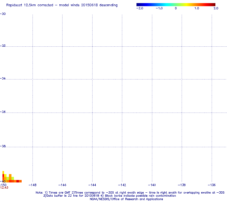Click the 12:43 swath time stamp
The width and height of the screenshot is (229, 201).
coord(4,188)
